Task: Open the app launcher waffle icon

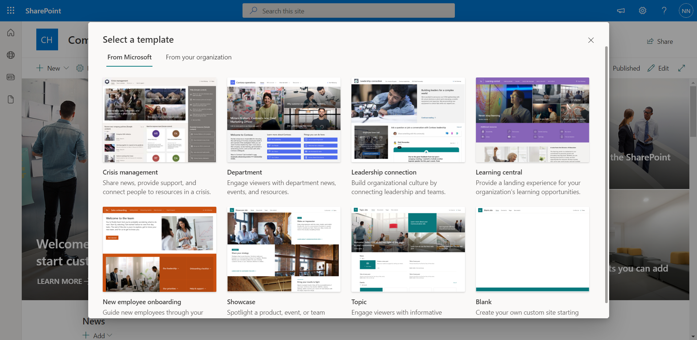Action: (x=11, y=11)
